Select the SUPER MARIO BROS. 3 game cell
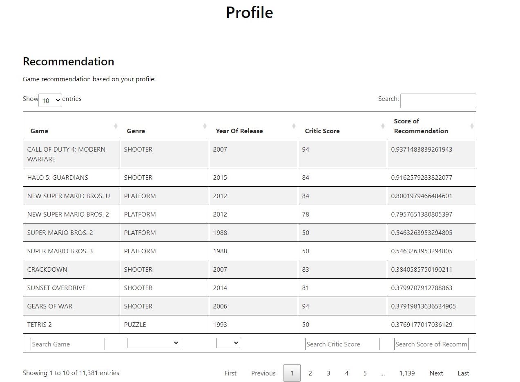The width and height of the screenshot is (520, 382). [x=71, y=251]
